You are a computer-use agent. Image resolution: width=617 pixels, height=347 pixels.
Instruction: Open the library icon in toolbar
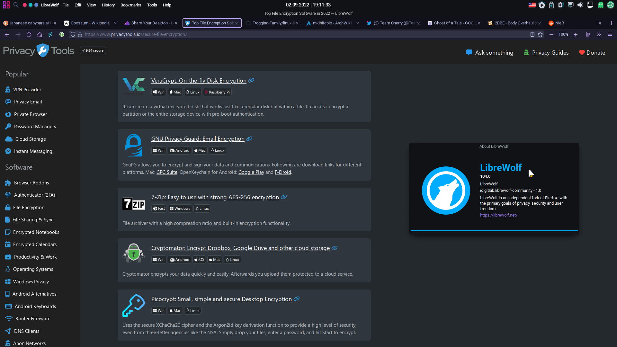[588, 34]
